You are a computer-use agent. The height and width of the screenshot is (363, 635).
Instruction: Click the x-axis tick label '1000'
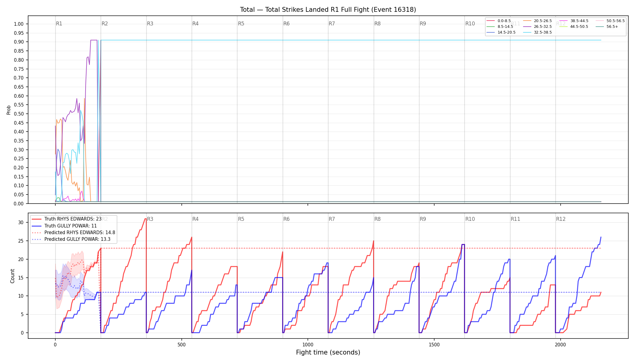coord(308,345)
